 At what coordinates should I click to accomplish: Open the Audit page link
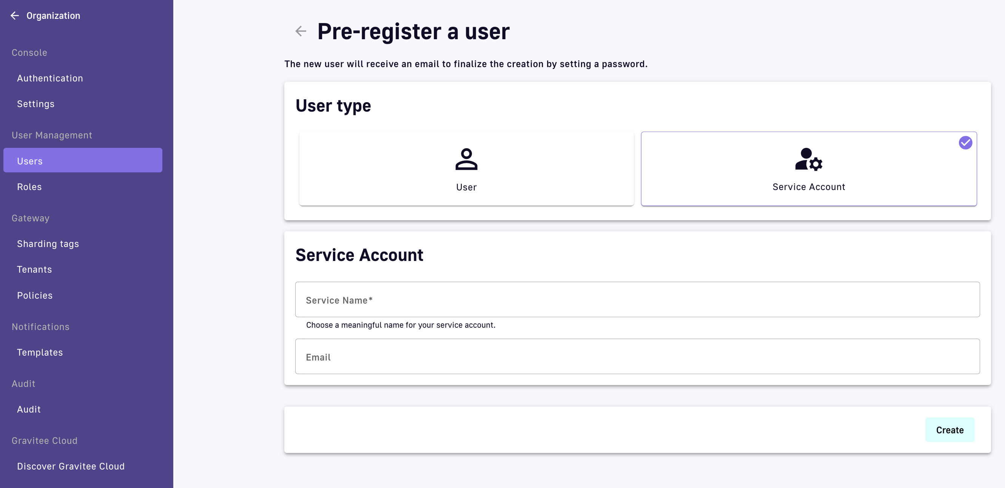(x=29, y=409)
